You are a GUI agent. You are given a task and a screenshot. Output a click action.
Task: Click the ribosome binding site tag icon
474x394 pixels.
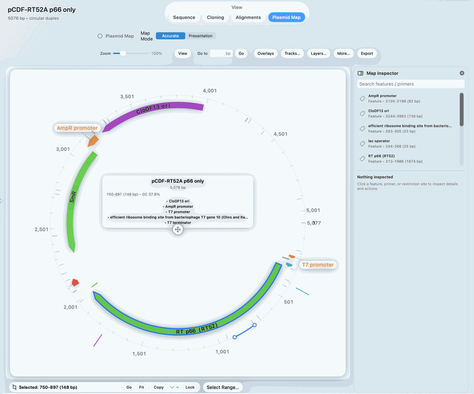tap(362, 128)
